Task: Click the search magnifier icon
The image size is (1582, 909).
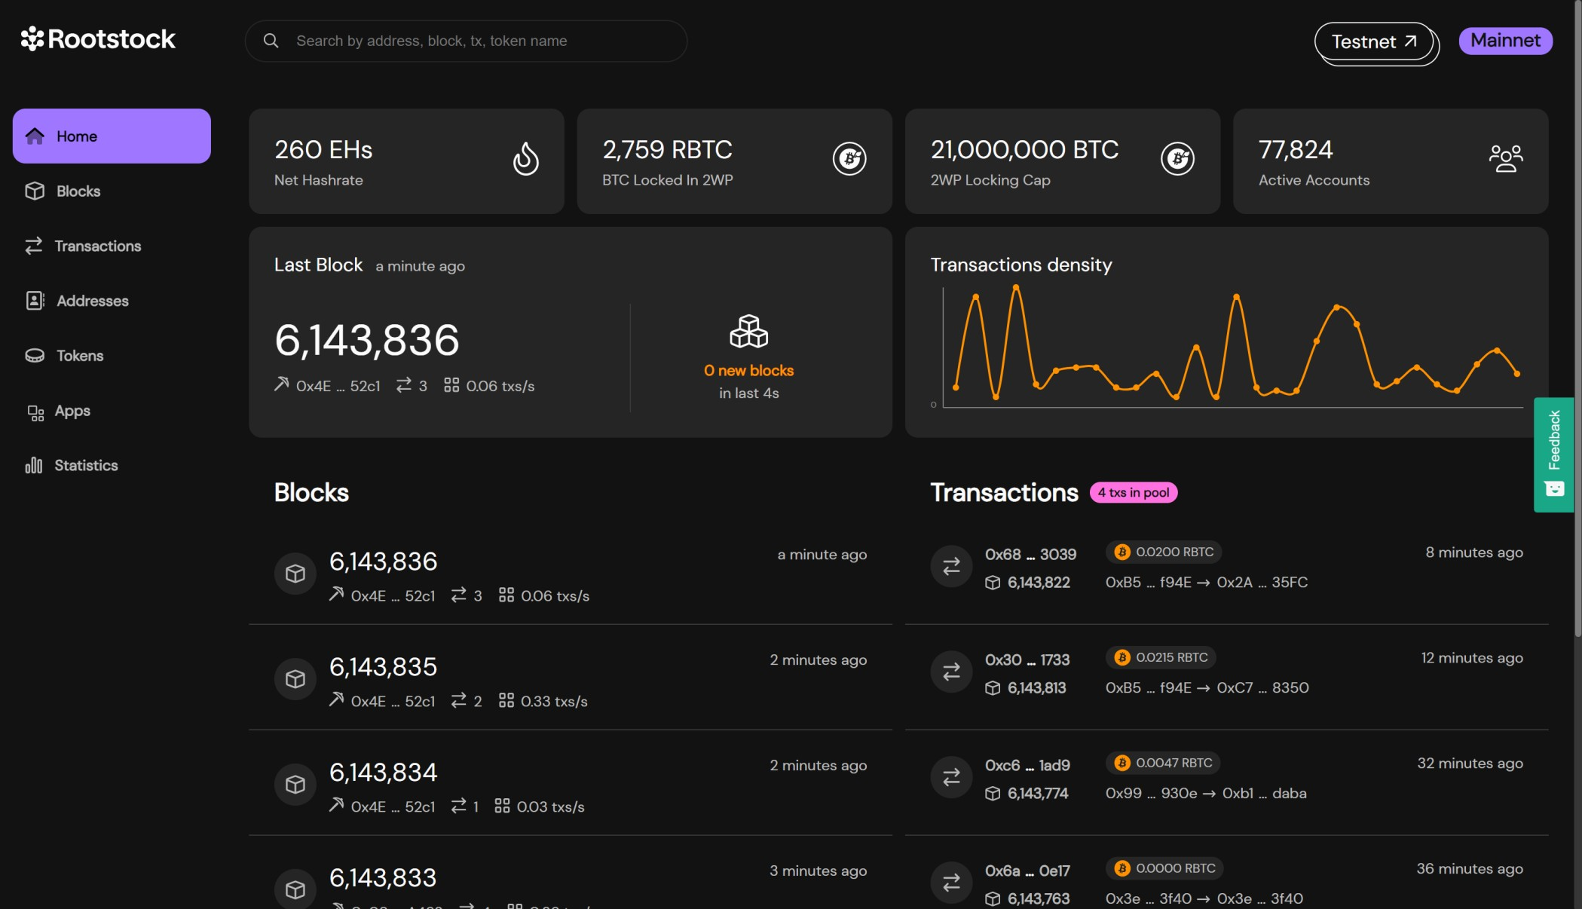Action: coord(271,41)
